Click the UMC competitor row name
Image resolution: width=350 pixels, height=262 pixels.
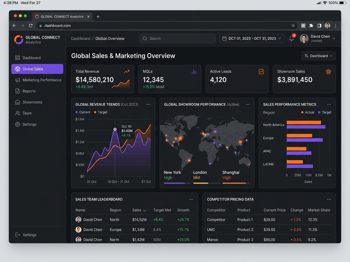pyautogui.click(x=211, y=230)
